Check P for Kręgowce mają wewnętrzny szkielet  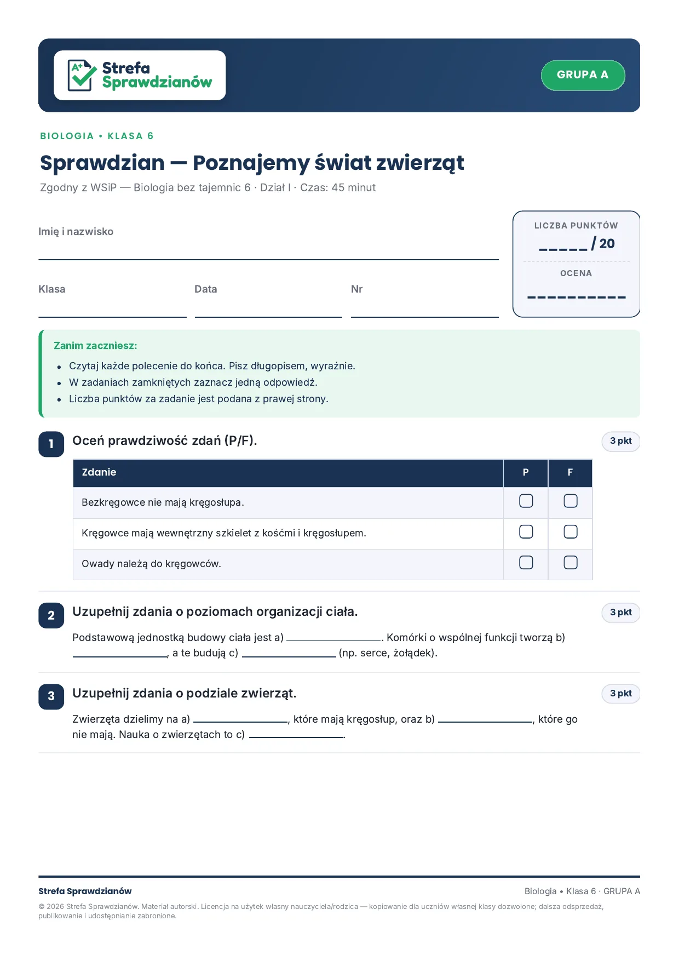(x=526, y=531)
